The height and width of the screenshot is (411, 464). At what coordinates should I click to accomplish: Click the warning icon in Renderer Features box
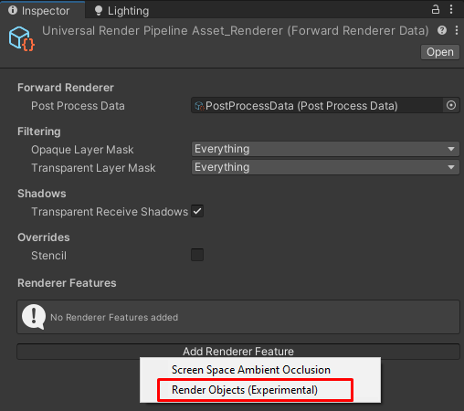pyautogui.click(x=34, y=317)
